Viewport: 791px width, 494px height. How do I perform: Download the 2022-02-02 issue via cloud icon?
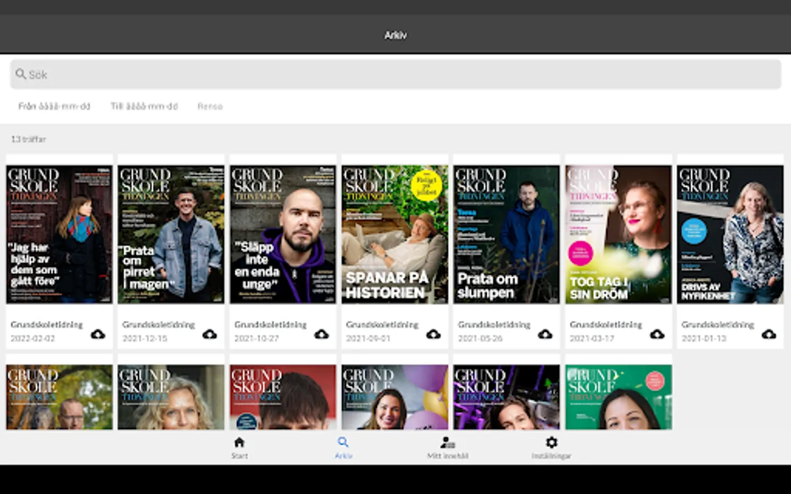coord(98,334)
